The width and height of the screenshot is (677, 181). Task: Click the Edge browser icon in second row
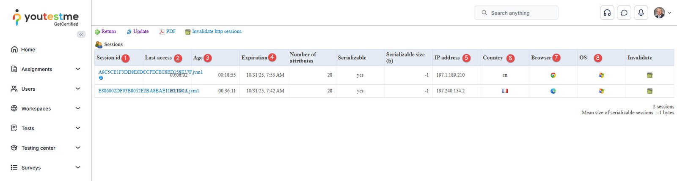coord(553,91)
